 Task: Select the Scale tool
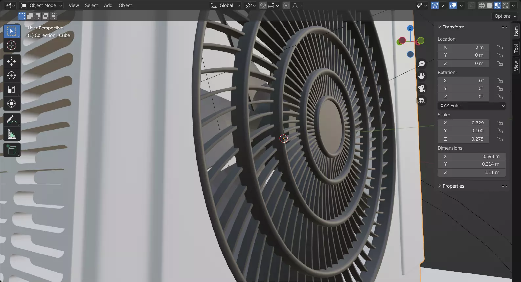(11, 89)
